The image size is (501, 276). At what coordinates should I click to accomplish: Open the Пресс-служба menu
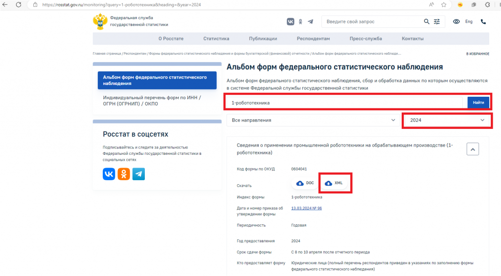click(x=365, y=39)
